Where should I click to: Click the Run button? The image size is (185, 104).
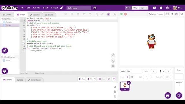point(82,79)
